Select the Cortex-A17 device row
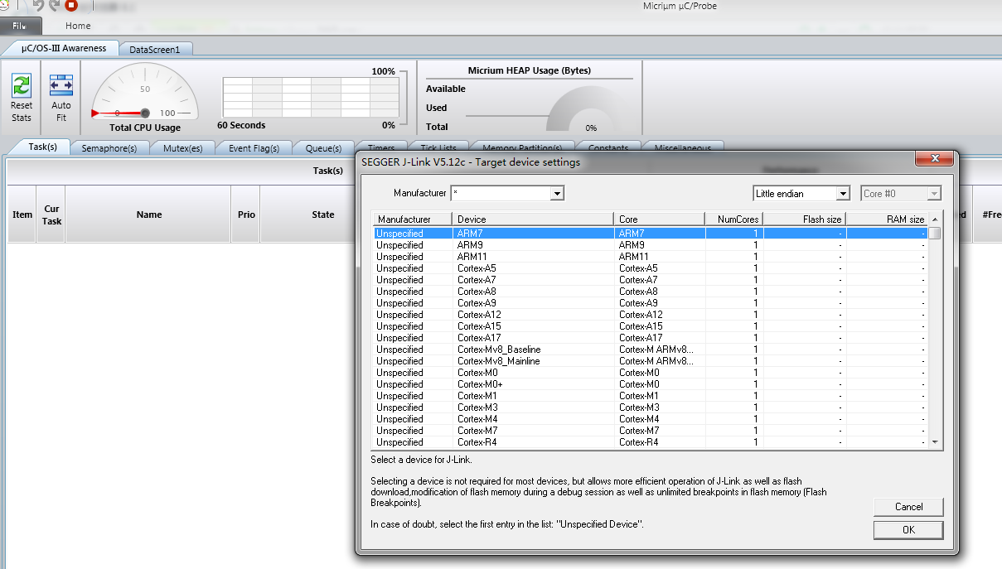 pyautogui.click(x=651, y=338)
